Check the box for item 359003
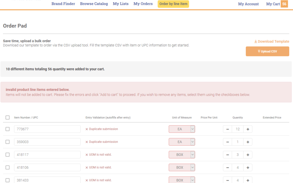 [x=8, y=142]
